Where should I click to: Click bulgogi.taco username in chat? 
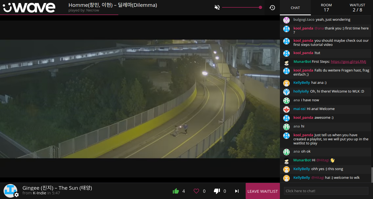(304, 20)
